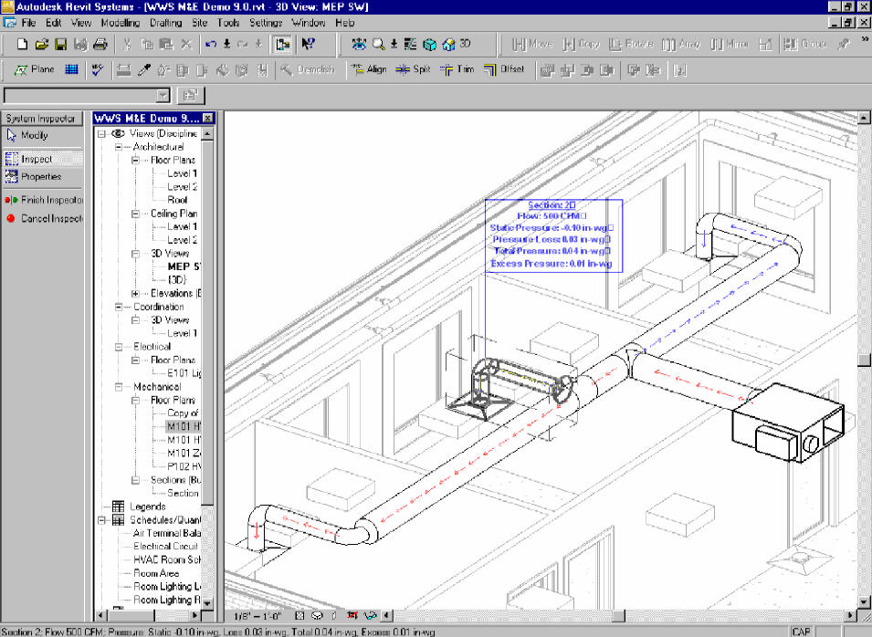Screen dimensions: 872x637
Task: Click the Trim tool
Action: pos(457,69)
